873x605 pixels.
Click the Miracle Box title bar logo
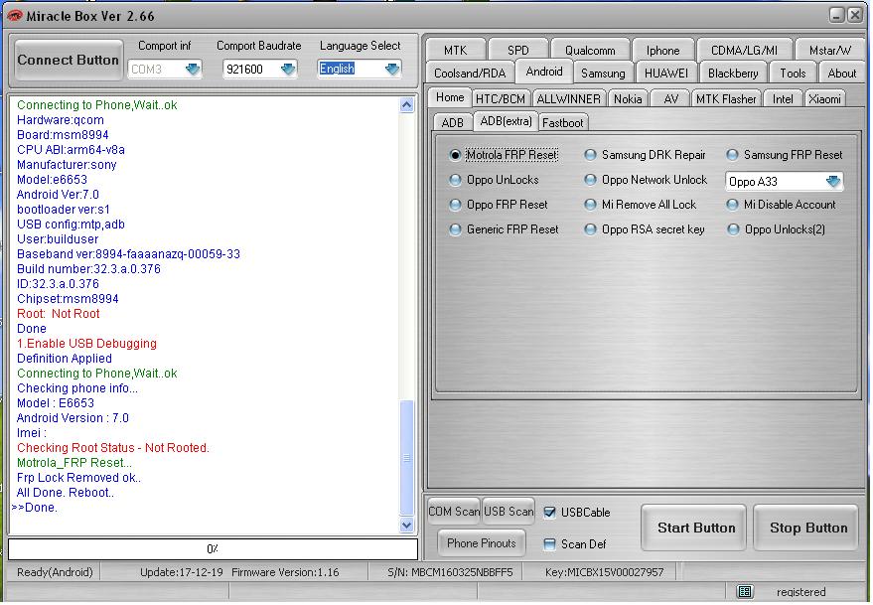14,16
